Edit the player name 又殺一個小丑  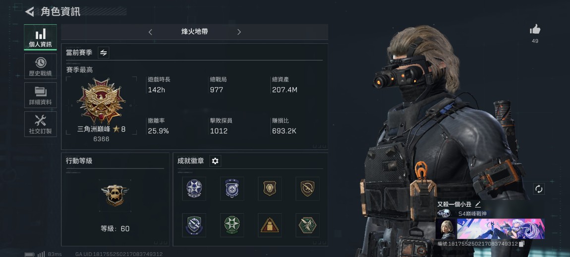(x=478, y=204)
